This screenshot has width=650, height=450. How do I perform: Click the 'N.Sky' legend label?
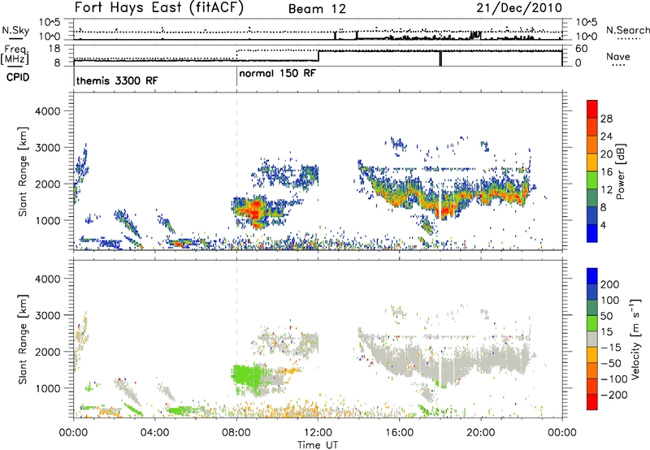(15, 30)
